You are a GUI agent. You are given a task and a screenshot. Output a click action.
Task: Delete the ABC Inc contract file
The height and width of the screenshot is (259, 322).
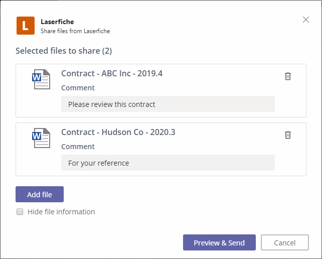(x=288, y=76)
